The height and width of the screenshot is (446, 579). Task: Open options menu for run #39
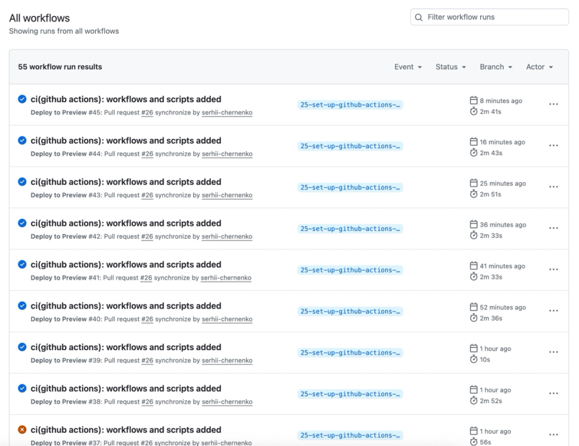[x=554, y=353]
